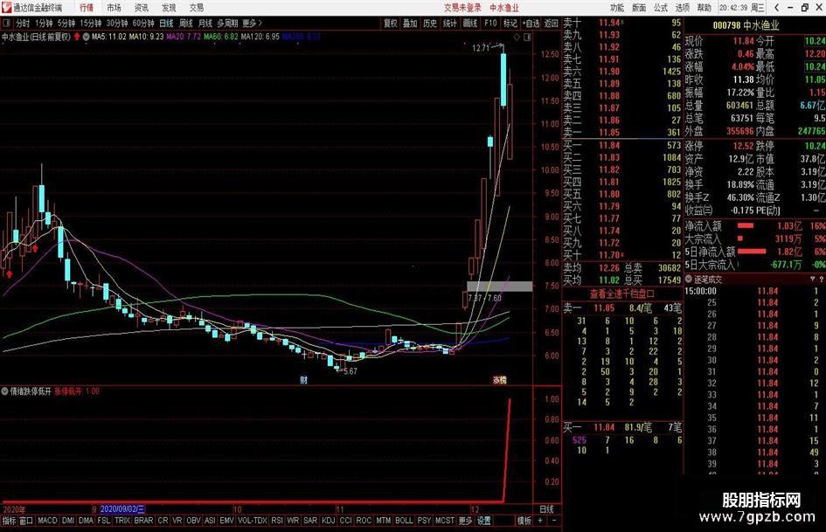Open the 模板 template menu
Screen dimensions: 826x532
(x=524, y=521)
